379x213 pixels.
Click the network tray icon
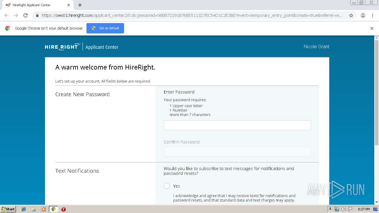click(337, 209)
